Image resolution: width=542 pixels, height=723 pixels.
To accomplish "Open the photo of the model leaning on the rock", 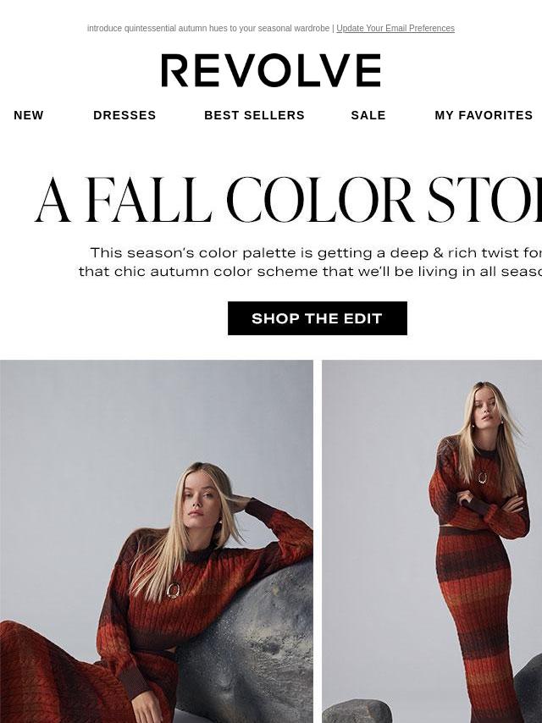I will coord(157,541).
